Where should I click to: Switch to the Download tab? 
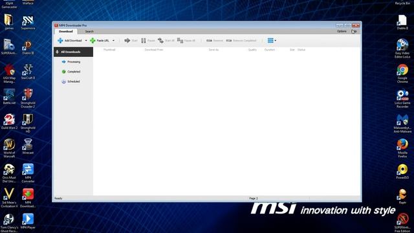pos(66,31)
